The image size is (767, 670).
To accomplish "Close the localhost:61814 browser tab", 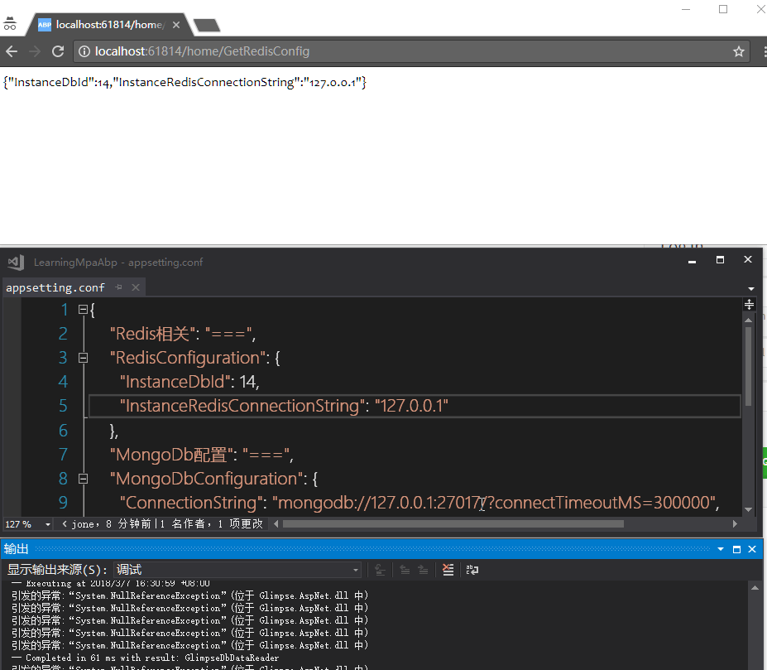I will click(x=176, y=25).
